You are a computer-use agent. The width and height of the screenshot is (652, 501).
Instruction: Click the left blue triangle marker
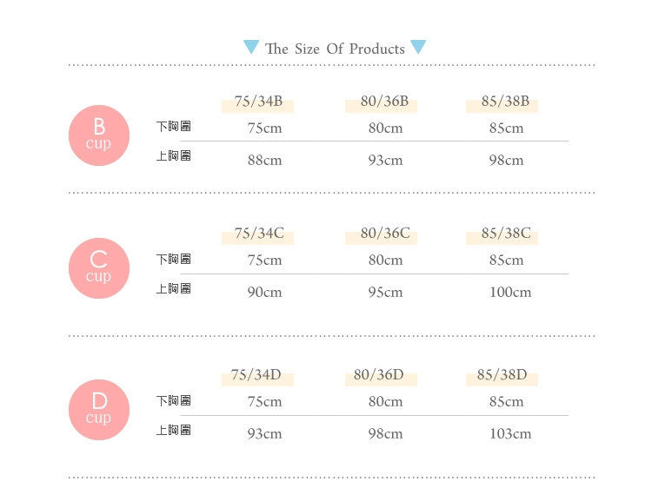[251, 47]
